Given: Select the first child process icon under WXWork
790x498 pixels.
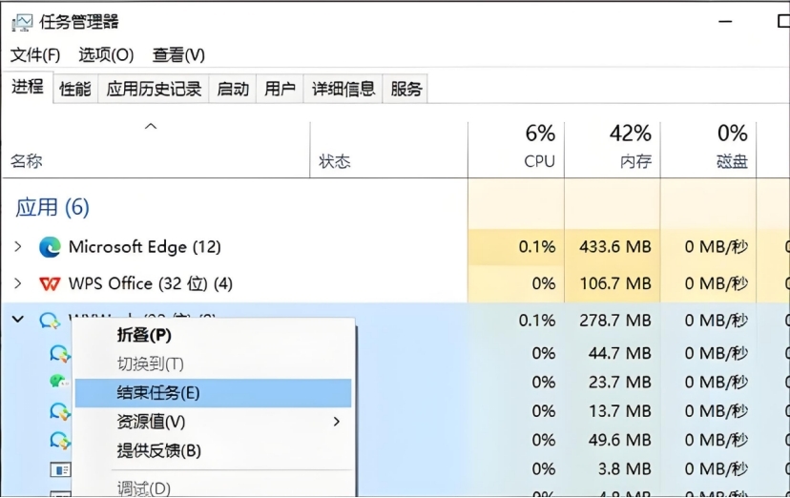Looking at the screenshot, I should click(60, 354).
